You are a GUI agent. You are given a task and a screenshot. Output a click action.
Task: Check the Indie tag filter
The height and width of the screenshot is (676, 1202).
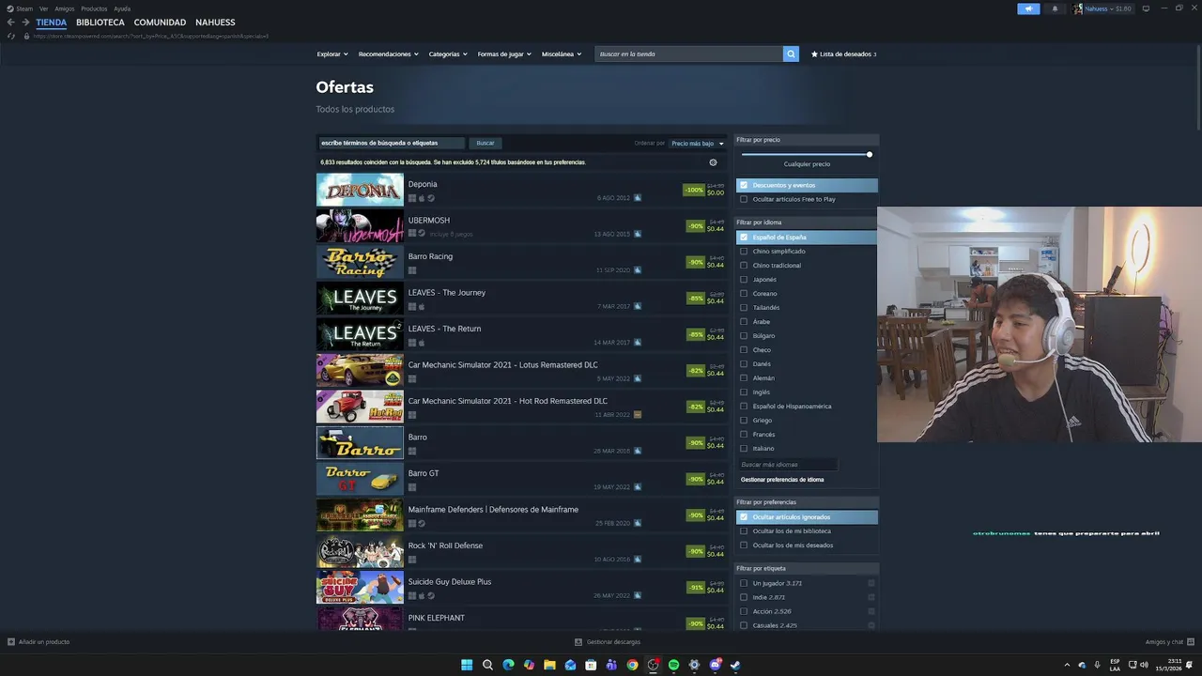(744, 597)
